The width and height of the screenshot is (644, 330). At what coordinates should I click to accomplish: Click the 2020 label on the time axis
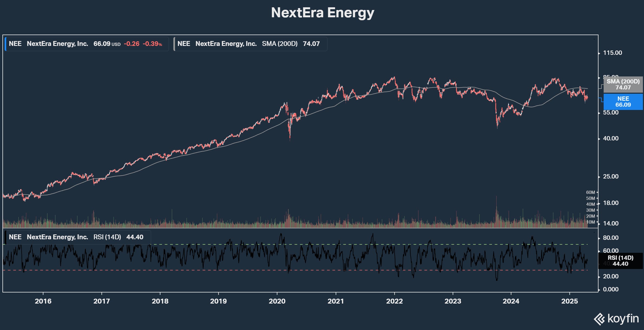click(277, 301)
